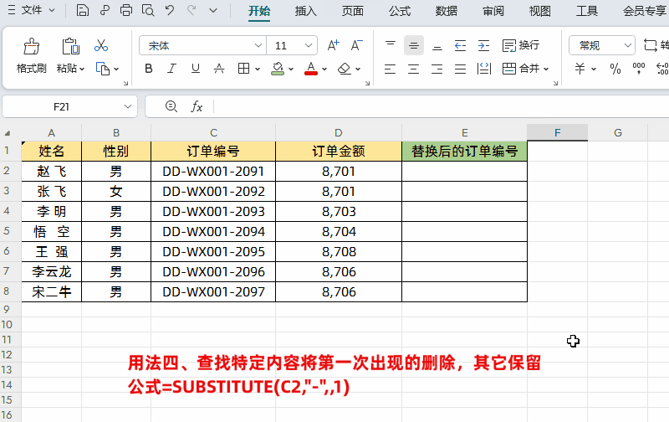This screenshot has height=422, width=669.
Task: Click the Save file icon
Action: (x=82, y=10)
